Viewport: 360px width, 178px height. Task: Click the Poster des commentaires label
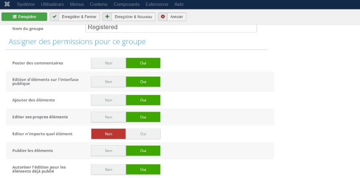tap(38, 63)
